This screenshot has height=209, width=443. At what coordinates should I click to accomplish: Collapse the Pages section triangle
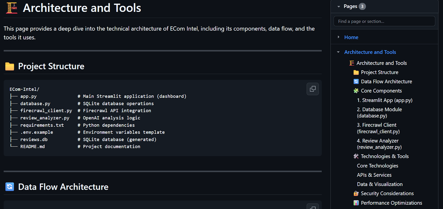(338, 6)
